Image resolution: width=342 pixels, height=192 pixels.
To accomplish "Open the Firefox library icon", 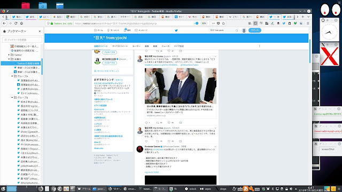I will coord(250,23).
